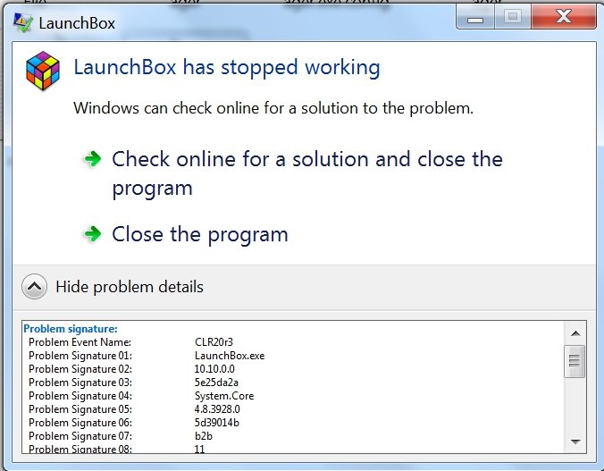Click the LaunchBox title bar text
Viewport: 604px width, 471px height.
pyautogui.click(x=77, y=23)
